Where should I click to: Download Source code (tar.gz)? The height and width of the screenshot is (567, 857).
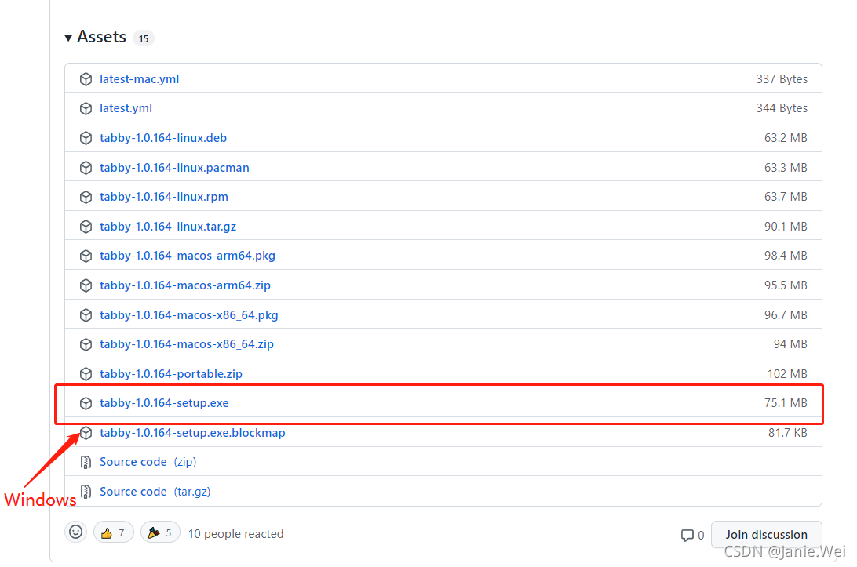(155, 492)
